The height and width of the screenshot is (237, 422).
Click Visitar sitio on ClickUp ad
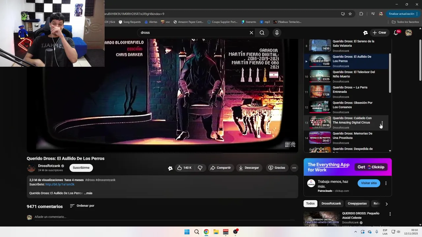pos(369,183)
